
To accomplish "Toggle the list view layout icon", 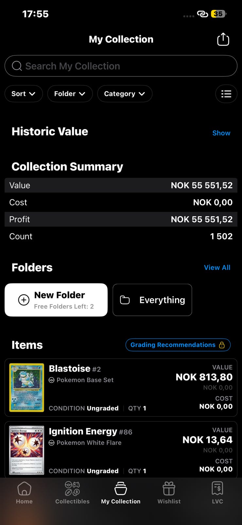I will (x=226, y=94).
